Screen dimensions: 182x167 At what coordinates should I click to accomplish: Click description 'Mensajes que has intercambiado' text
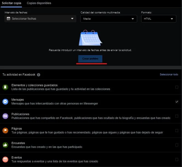55,103
